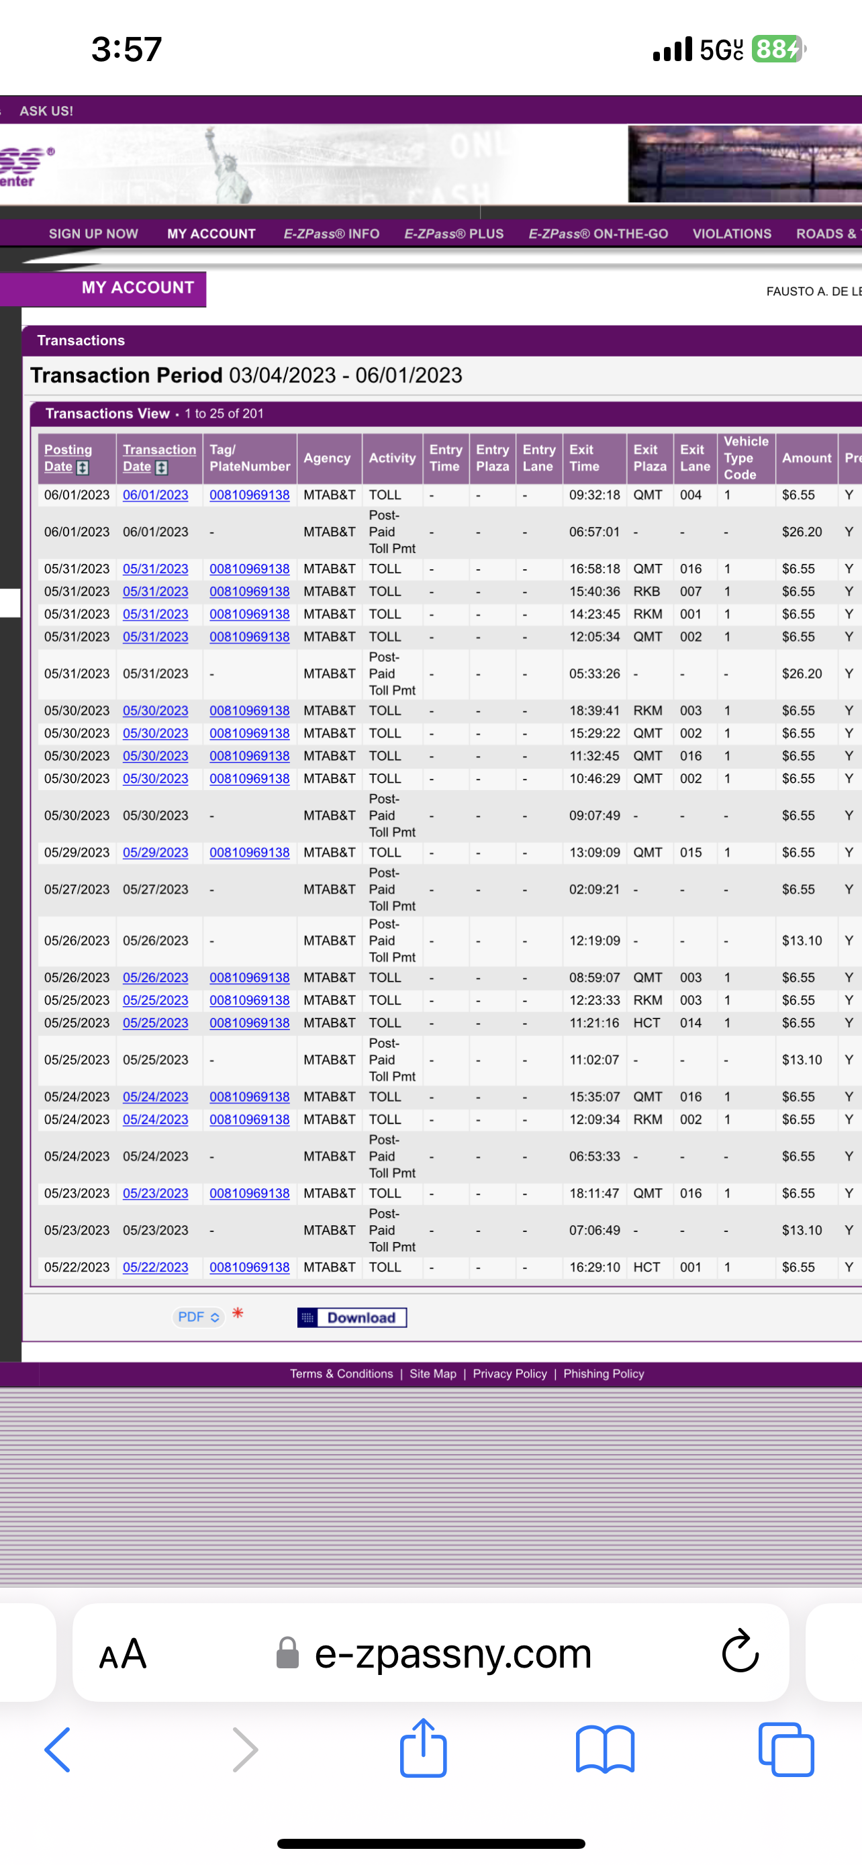Open Safari bookmarks
The width and height of the screenshot is (862, 1865).
coord(605,1749)
